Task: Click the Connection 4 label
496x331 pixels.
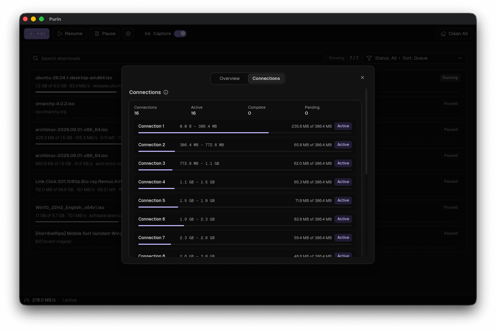Action: coord(152,182)
